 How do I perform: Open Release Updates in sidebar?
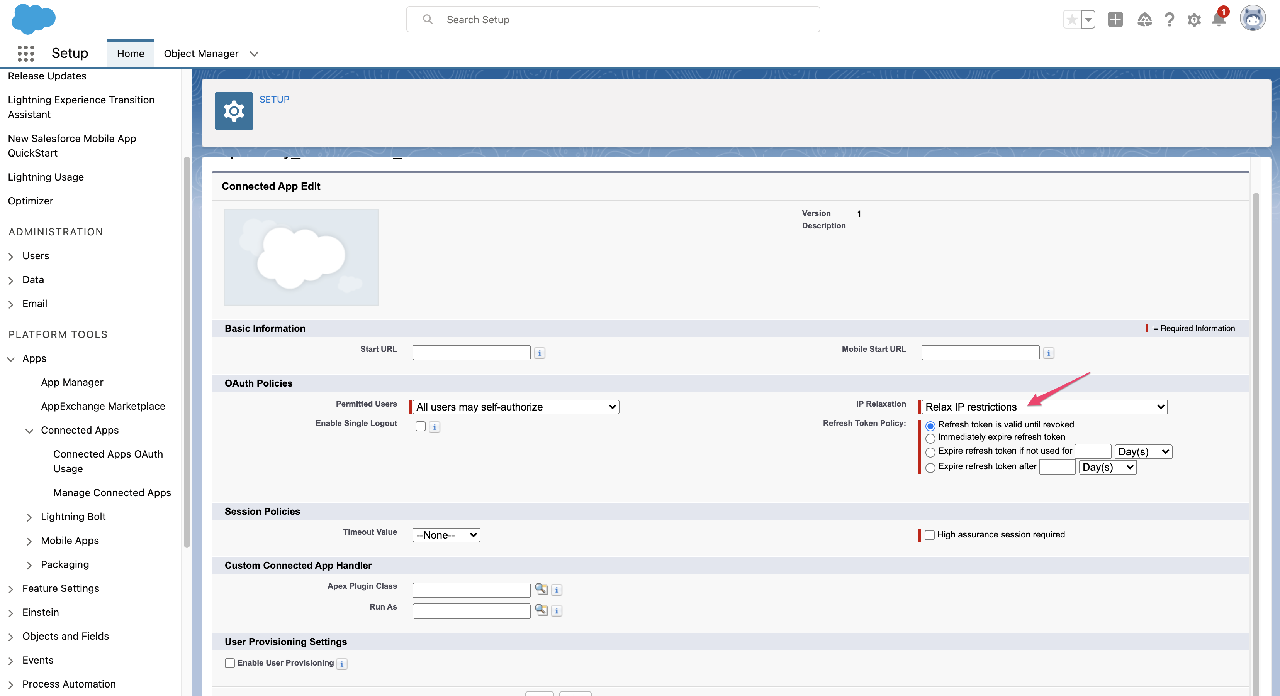pos(47,76)
